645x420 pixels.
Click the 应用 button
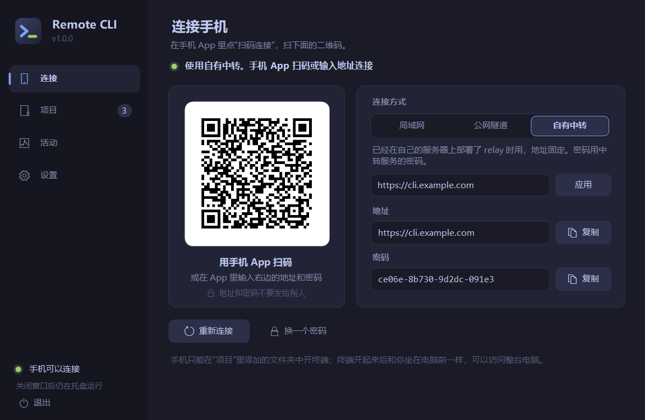click(x=583, y=185)
